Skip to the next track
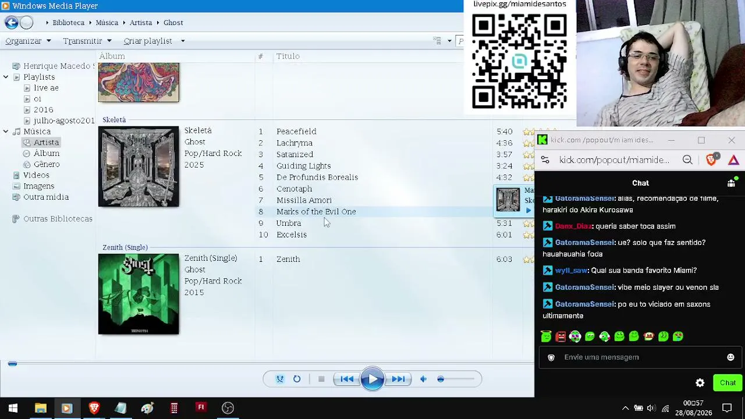Image resolution: width=745 pixels, height=419 pixels. pyautogui.click(x=398, y=379)
